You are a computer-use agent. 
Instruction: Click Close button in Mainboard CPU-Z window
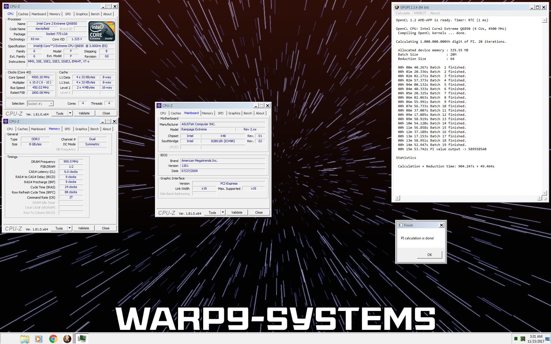tap(259, 212)
